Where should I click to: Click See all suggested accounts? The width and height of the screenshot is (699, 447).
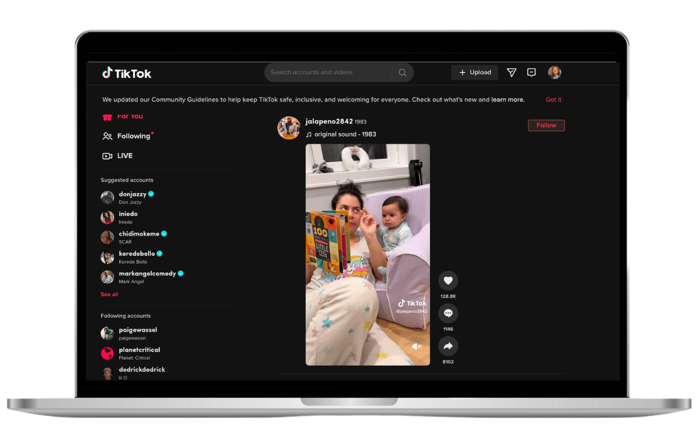click(110, 295)
